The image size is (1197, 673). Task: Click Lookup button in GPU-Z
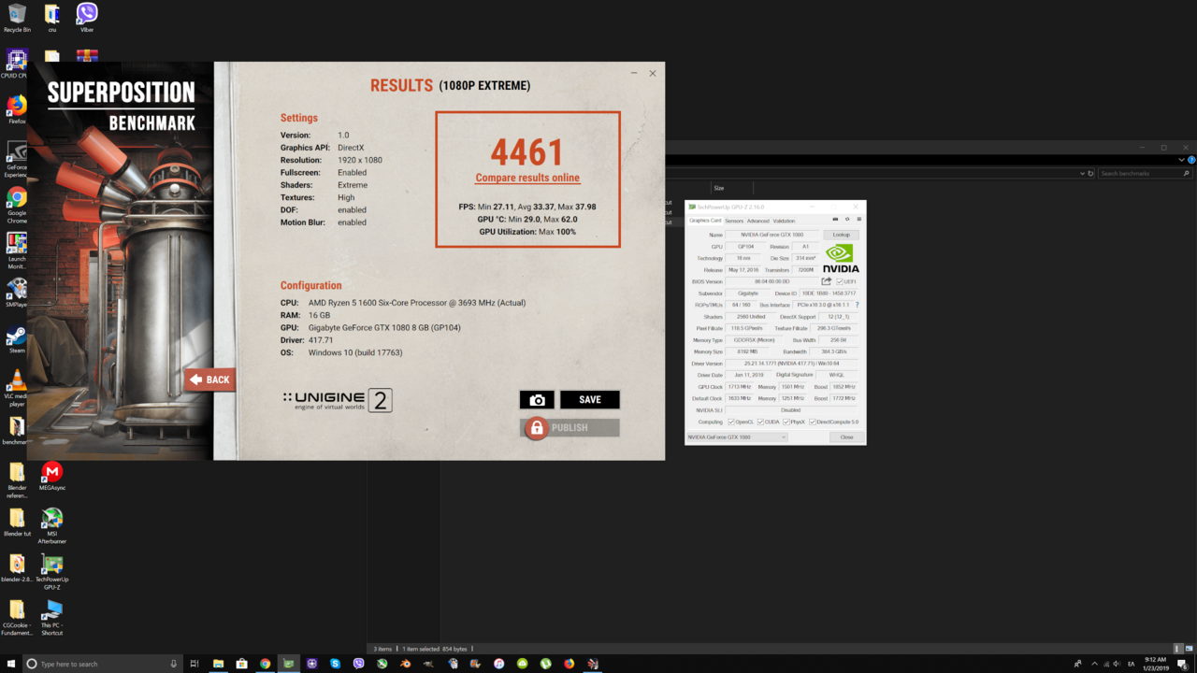point(842,235)
